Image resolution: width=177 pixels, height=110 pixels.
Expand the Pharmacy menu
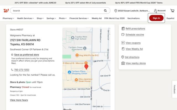pyautogui.click(x=8, y=18)
